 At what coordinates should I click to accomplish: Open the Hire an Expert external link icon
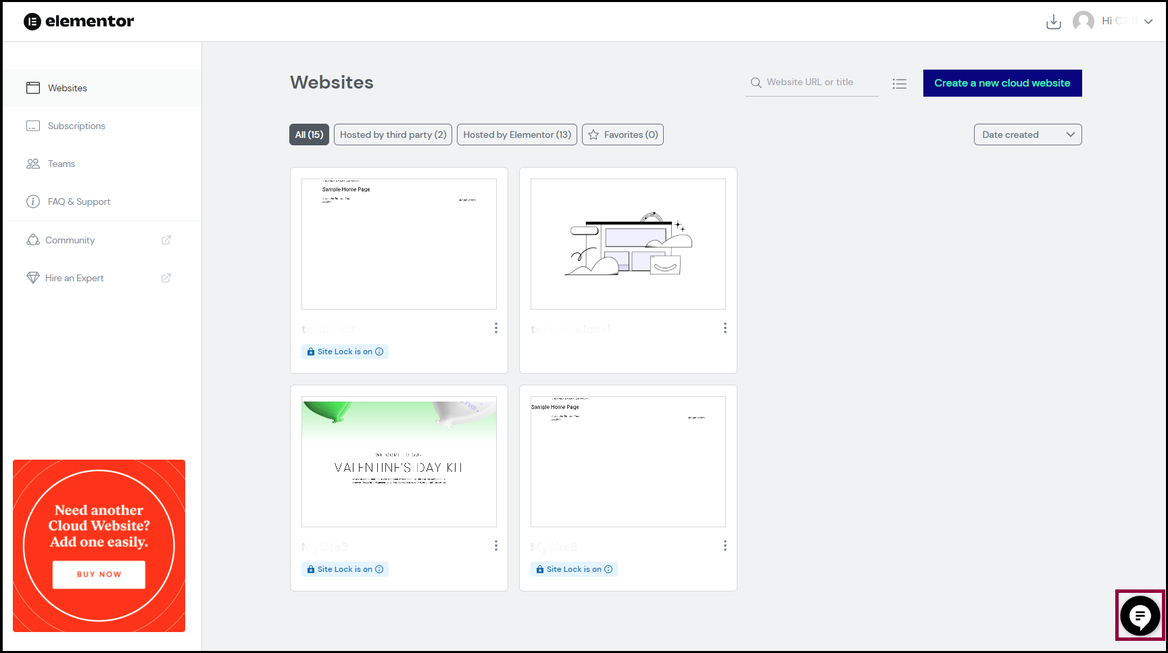pos(166,278)
